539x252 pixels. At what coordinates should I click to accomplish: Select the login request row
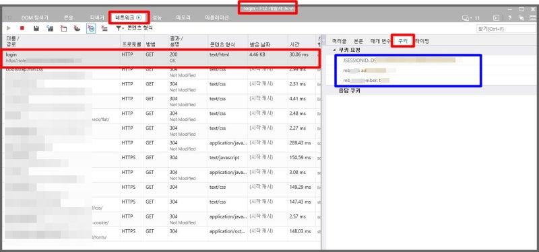point(161,58)
